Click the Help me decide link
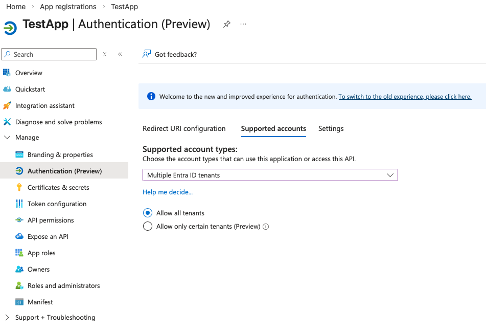The image size is (486, 333). (168, 192)
